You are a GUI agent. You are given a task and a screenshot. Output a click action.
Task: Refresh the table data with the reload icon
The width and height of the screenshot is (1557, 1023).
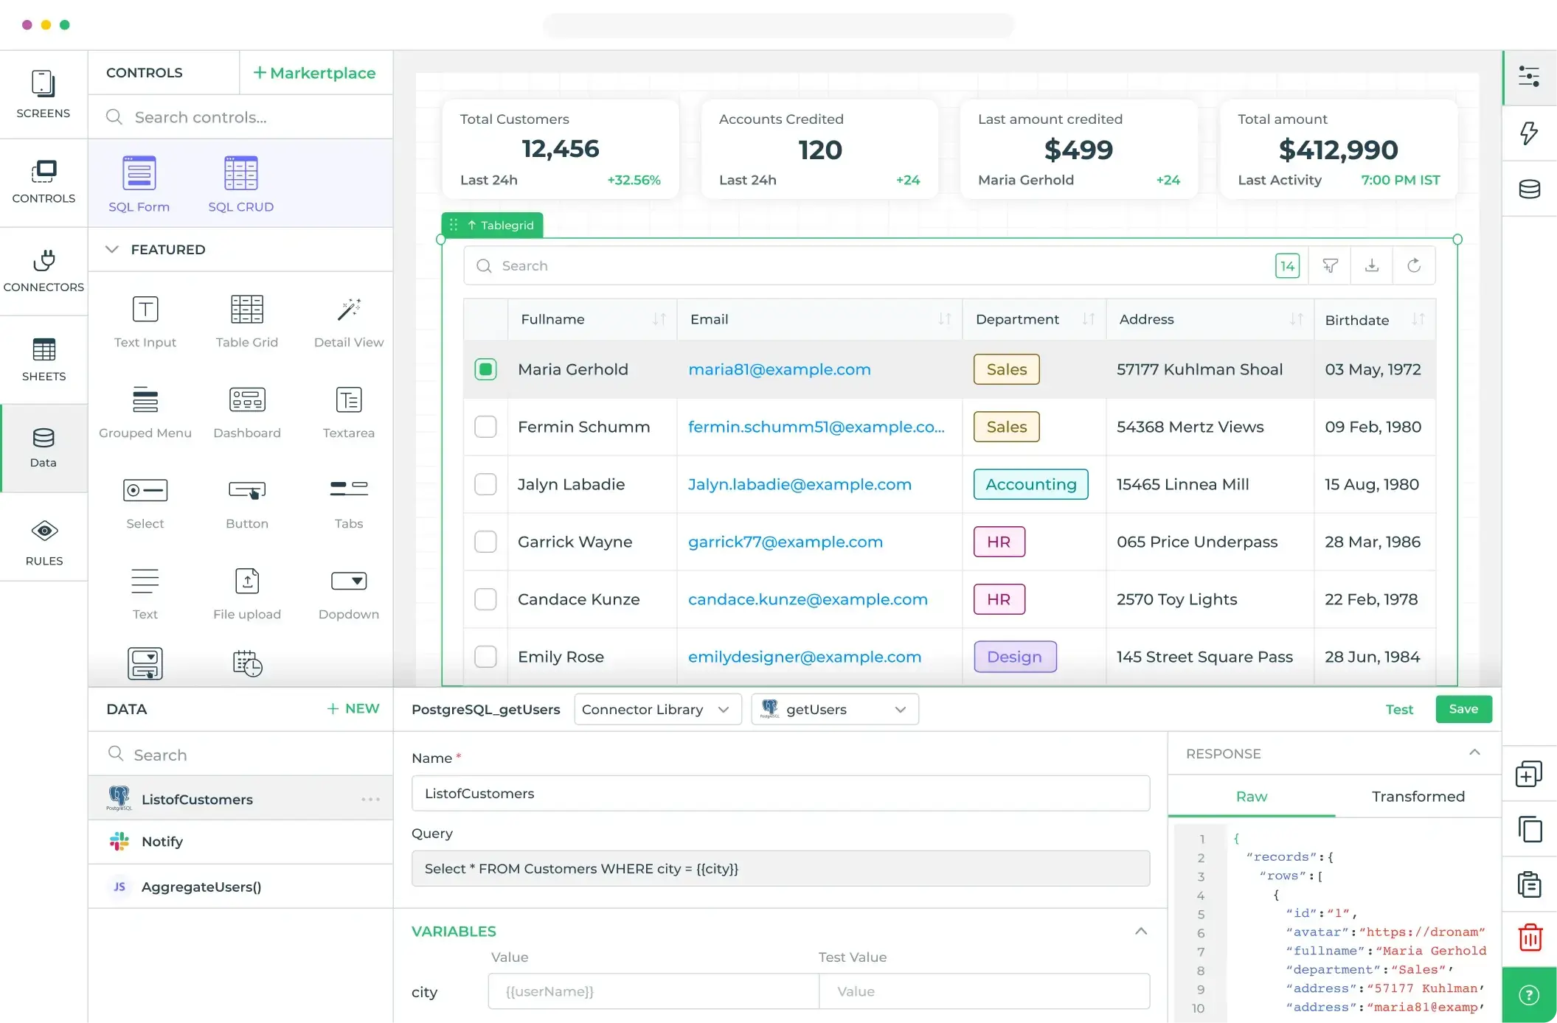[x=1414, y=265]
